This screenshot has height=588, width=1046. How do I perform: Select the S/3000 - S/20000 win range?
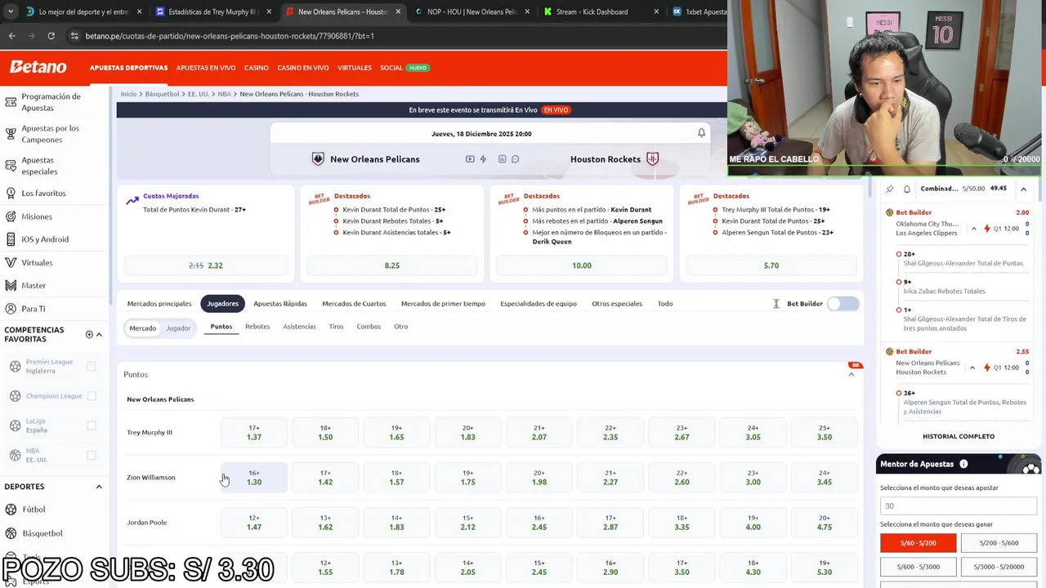pos(999,567)
